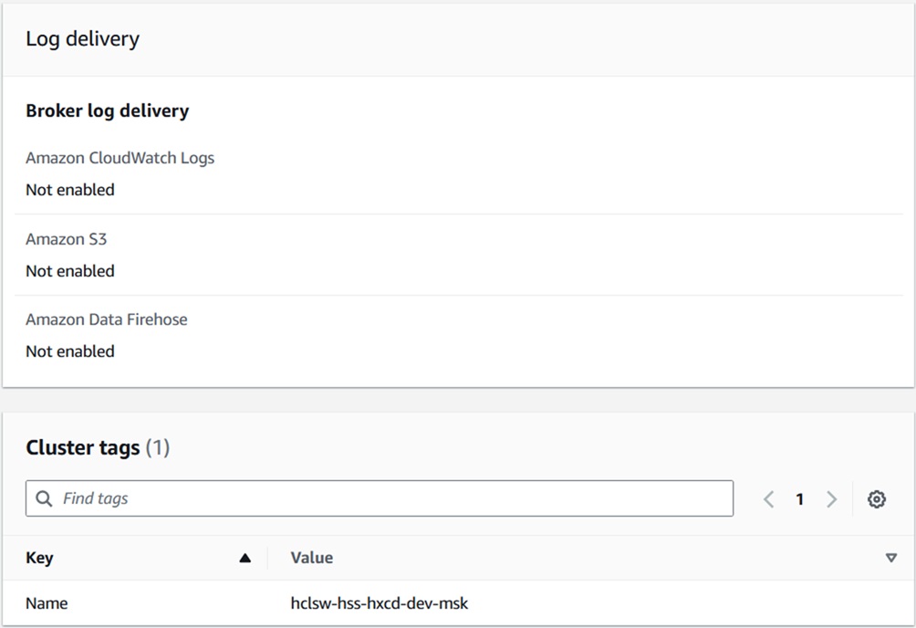This screenshot has width=916, height=628.
Task: Select the Name tag key cell
Action: coord(47,603)
